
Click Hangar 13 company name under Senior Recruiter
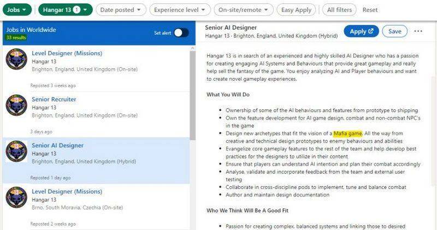44,108
